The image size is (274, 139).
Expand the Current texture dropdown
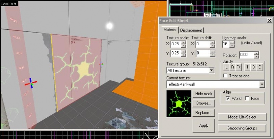click(262, 84)
